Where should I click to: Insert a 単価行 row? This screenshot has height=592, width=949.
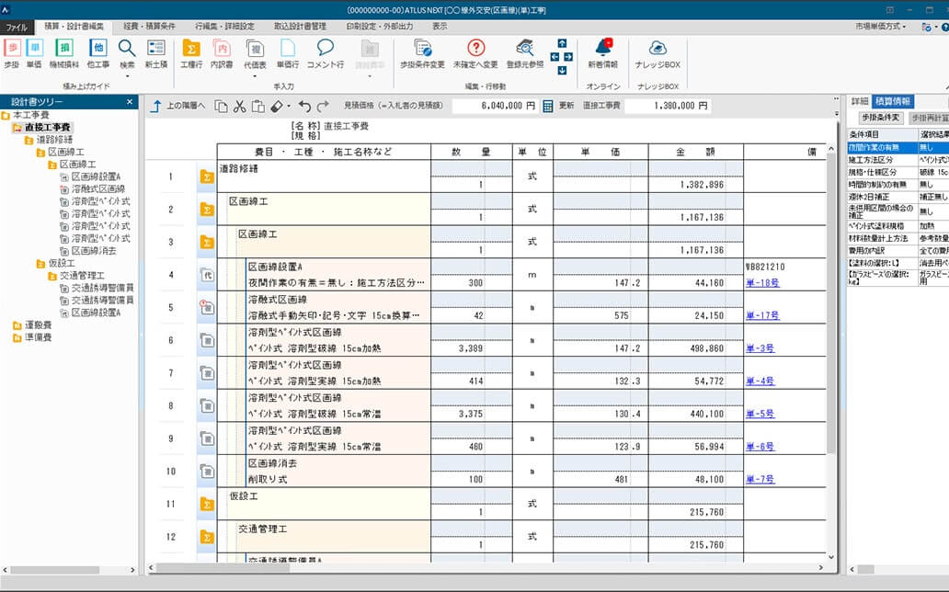click(x=288, y=53)
